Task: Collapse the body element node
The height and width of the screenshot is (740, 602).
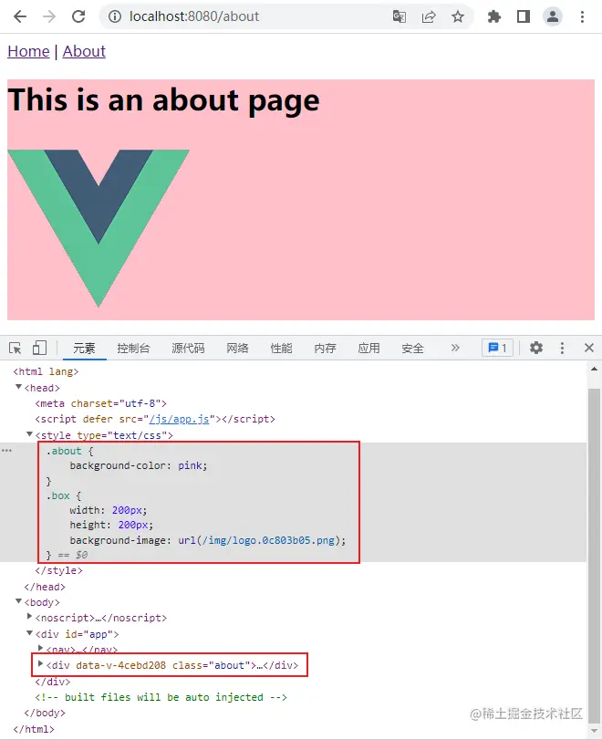Action: point(18,601)
